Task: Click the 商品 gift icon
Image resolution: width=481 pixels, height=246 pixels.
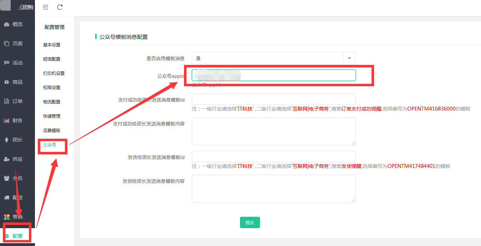Action: click(6, 82)
